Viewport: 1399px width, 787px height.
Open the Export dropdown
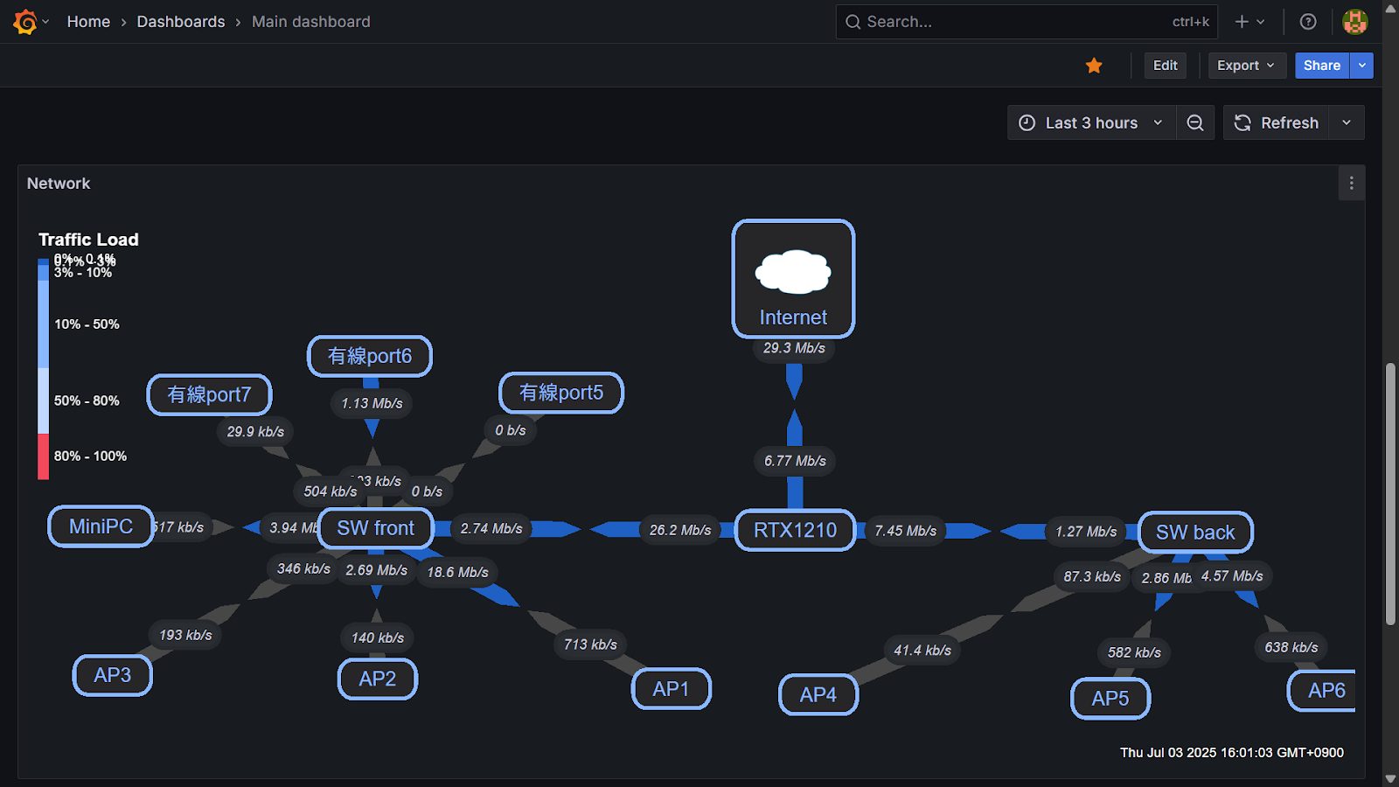pos(1246,66)
